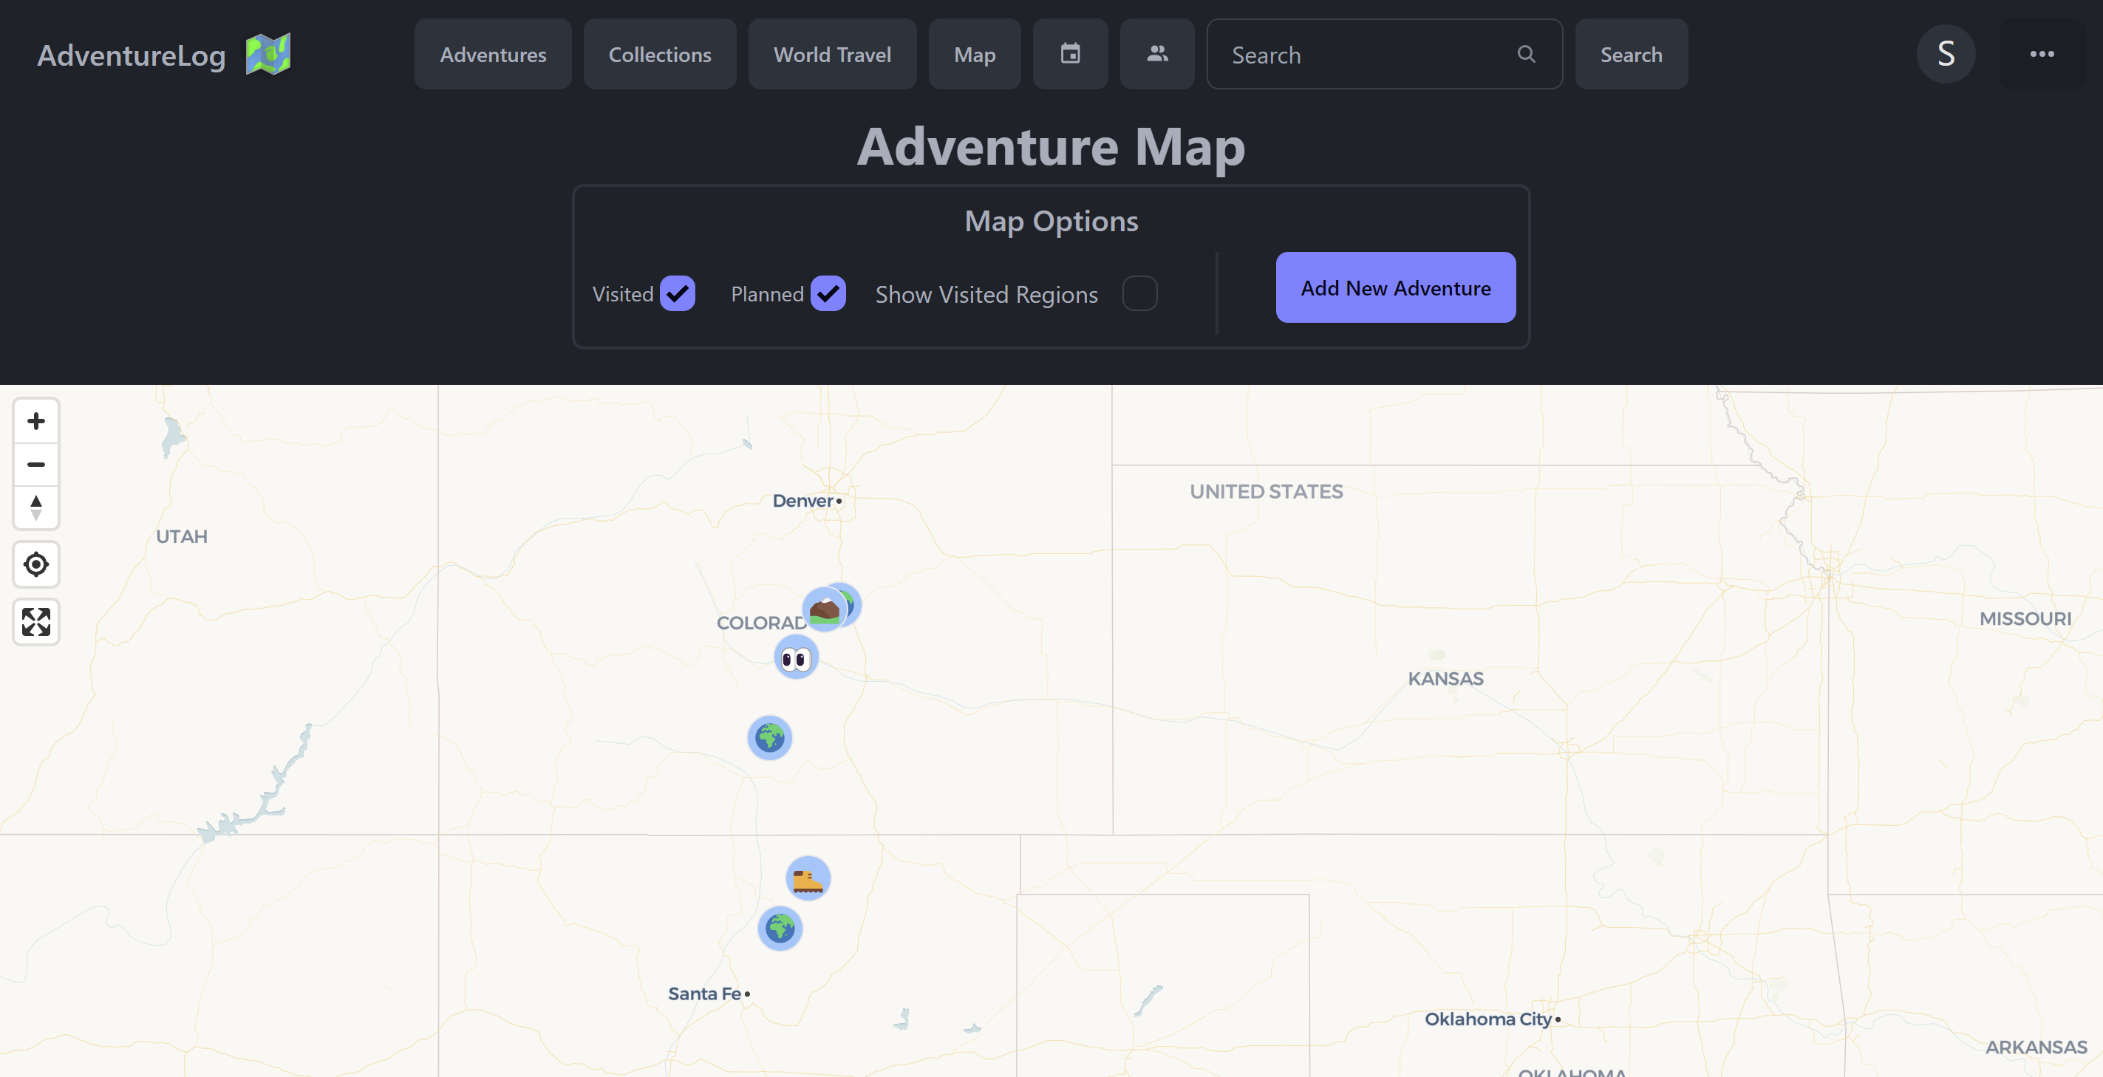Click the geolocate control on the map
Viewport: 2103px width, 1077px height.
[x=36, y=564]
